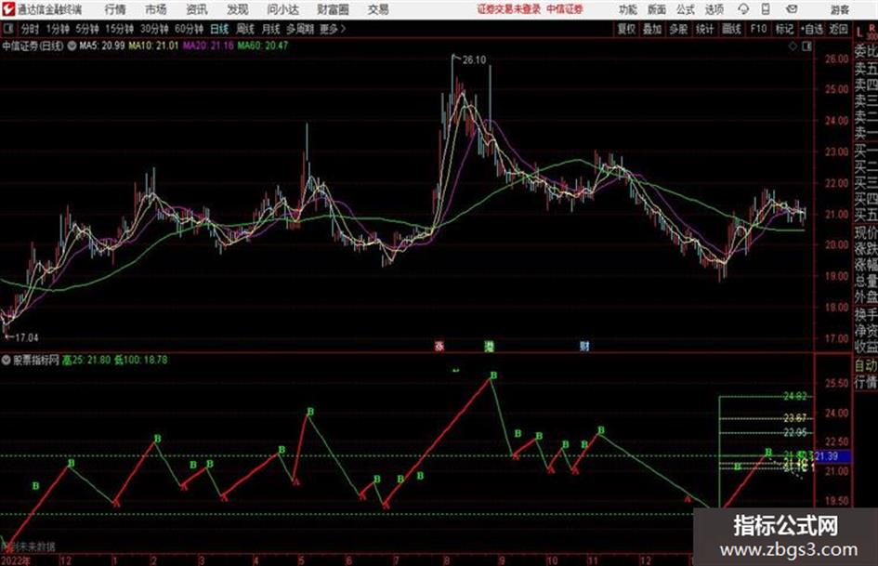Open the 选项 menu
The width and height of the screenshot is (878, 566).
tap(714, 9)
